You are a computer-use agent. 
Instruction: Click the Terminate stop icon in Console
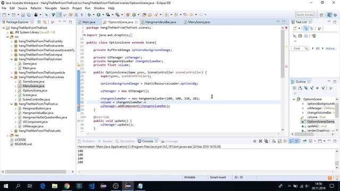pos(254,141)
